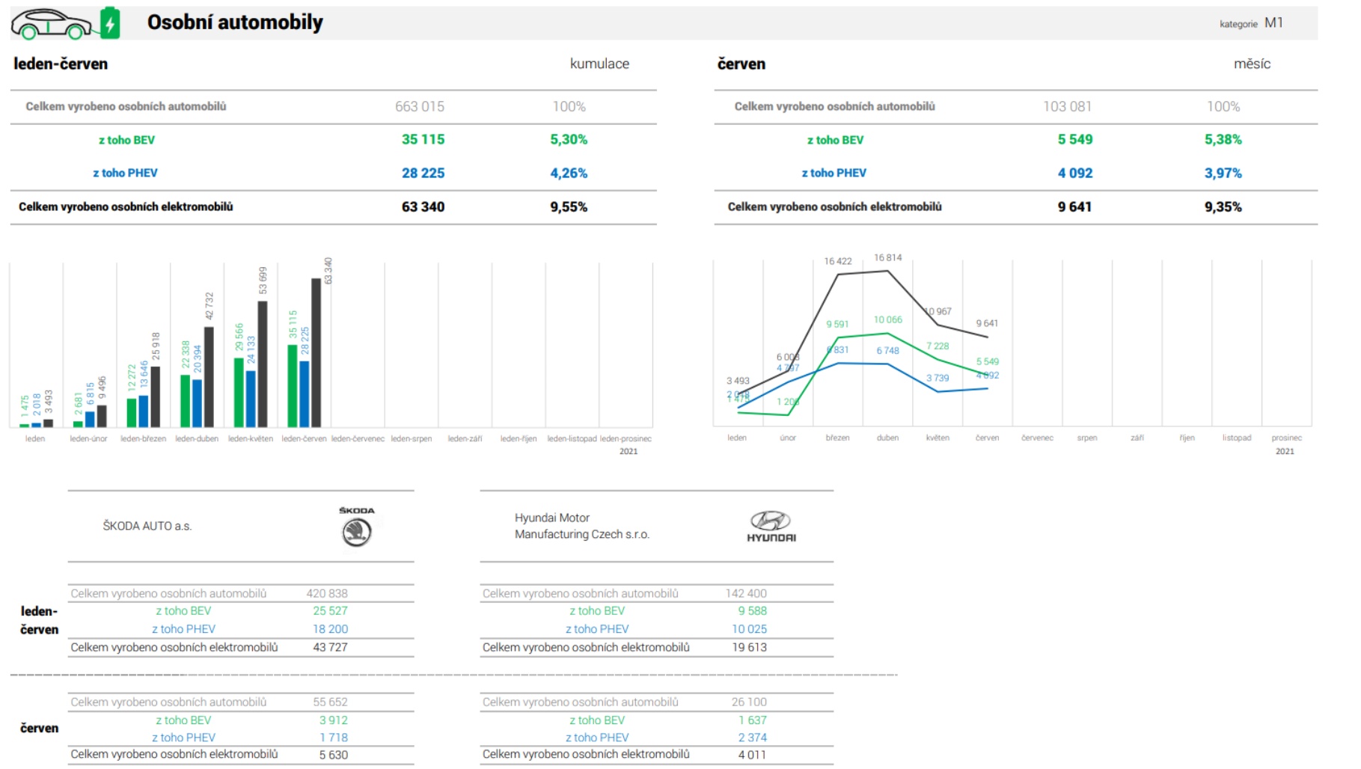Click ŠKODA total value 420 838
Screen dimensions: 1361x769
click(x=327, y=593)
